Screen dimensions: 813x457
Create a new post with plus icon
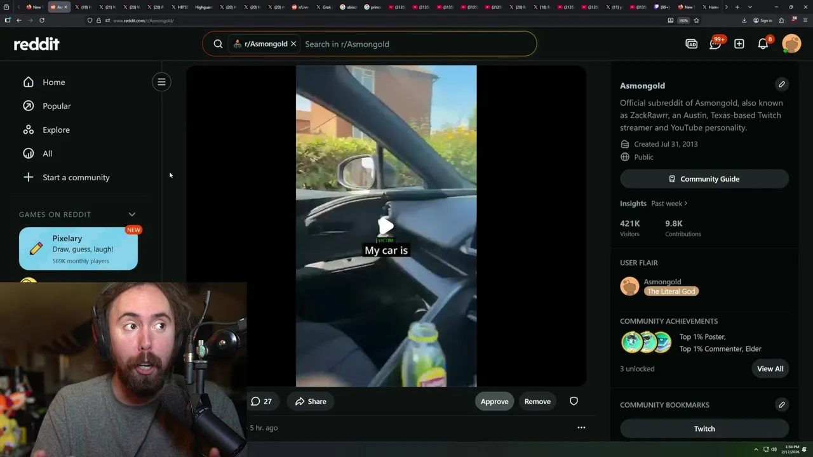[x=739, y=44]
